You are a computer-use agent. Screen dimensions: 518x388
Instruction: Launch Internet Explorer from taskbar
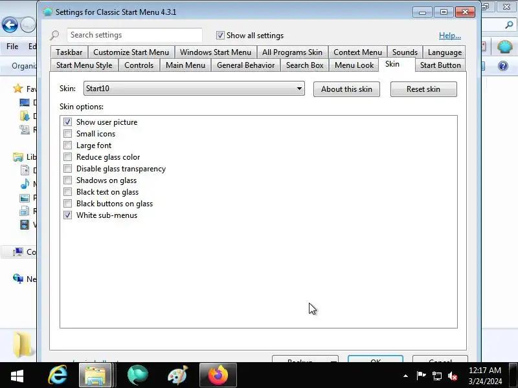pos(58,375)
